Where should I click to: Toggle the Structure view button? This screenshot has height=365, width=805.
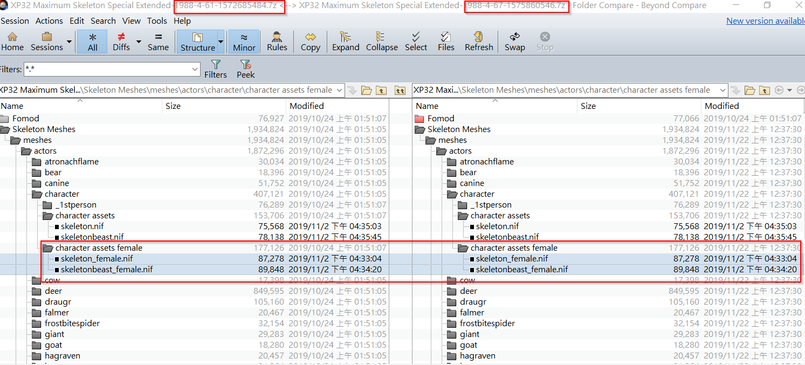tap(197, 41)
